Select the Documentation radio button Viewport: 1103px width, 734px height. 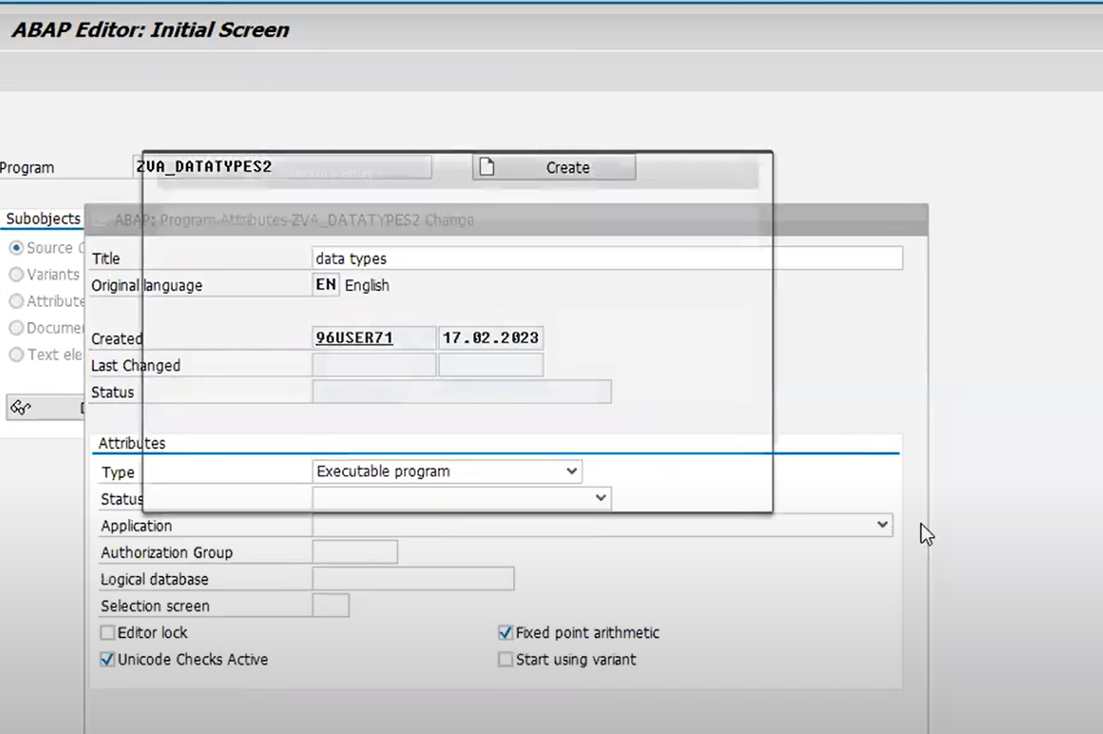pos(16,328)
